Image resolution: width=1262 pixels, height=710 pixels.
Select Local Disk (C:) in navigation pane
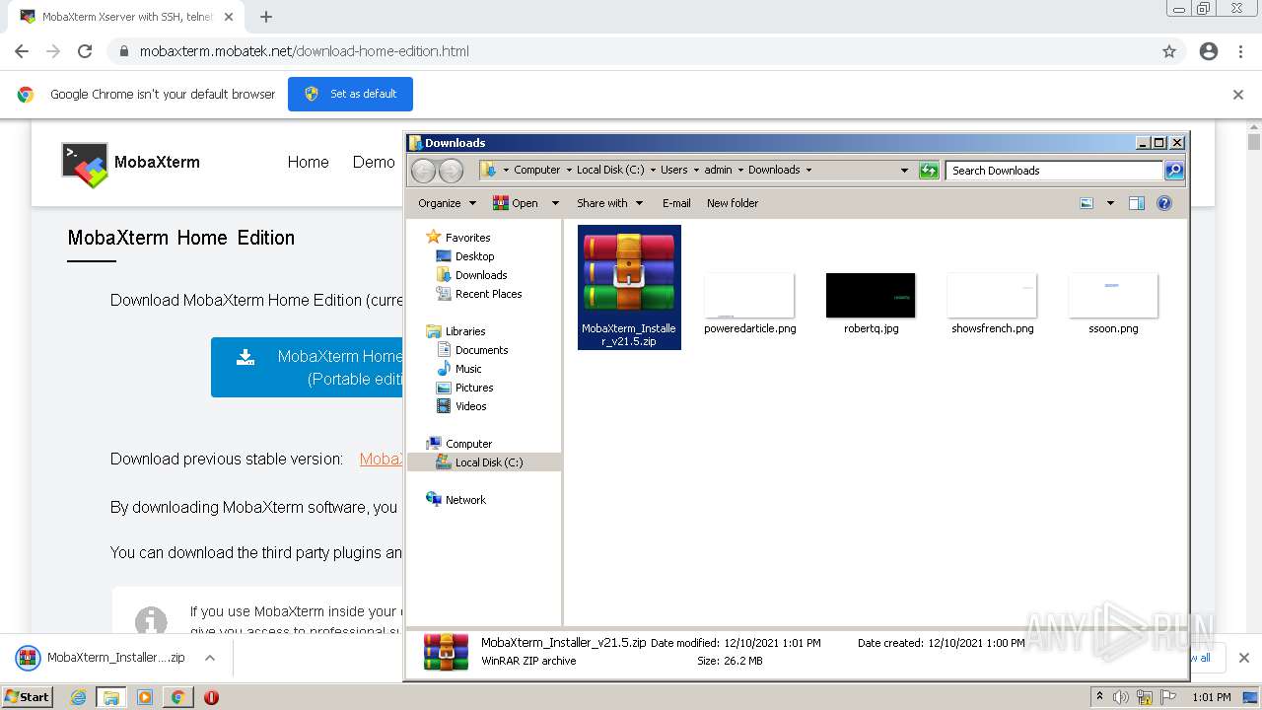(x=484, y=462)
